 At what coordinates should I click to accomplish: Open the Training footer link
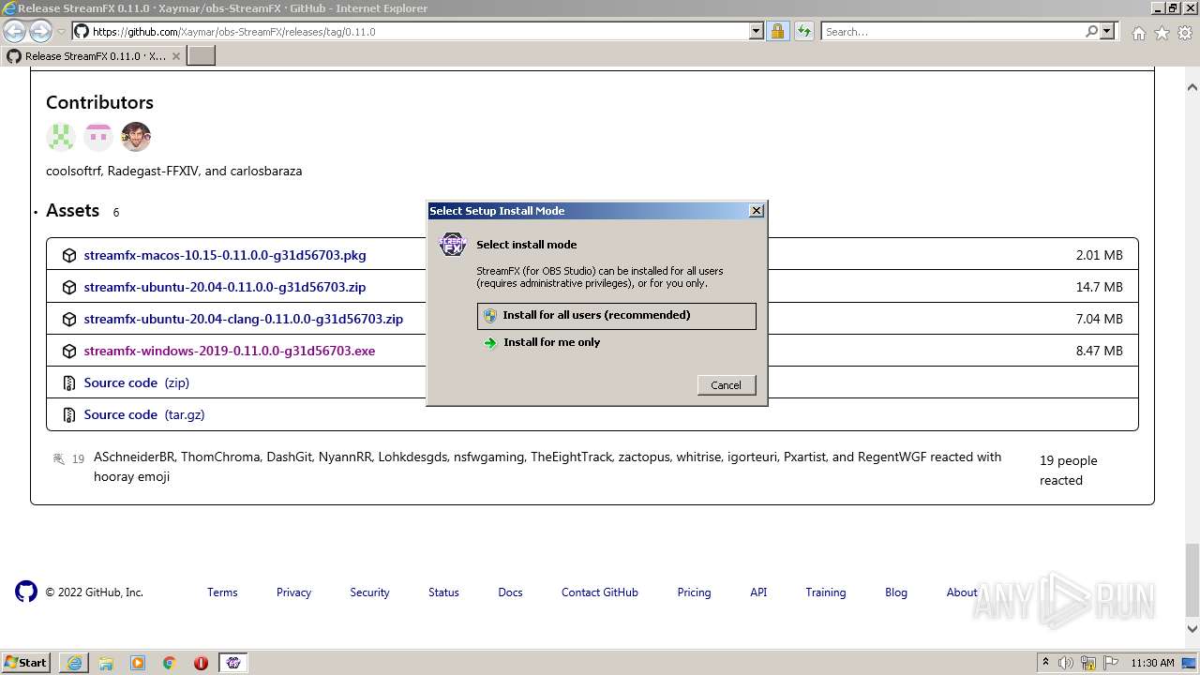point(826,592)
